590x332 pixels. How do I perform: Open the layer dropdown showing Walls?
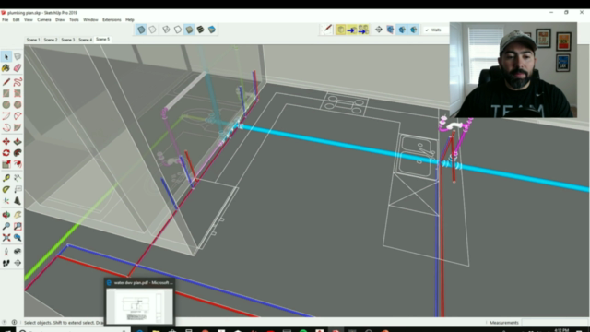(x=436, y=30)
